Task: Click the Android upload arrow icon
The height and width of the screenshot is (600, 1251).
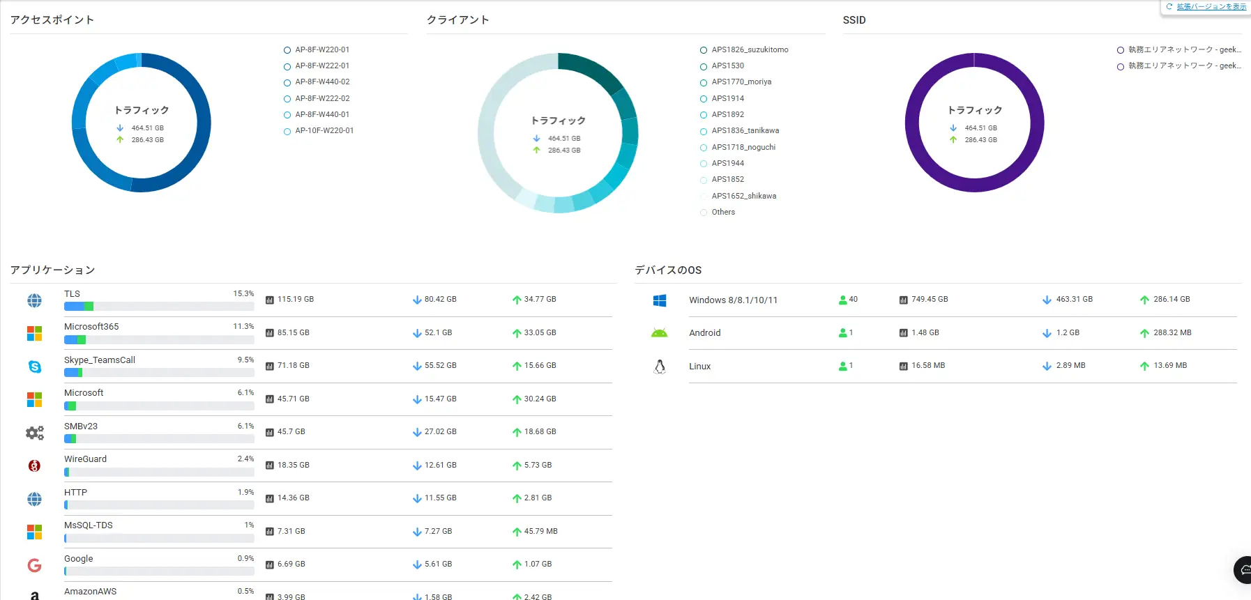Action: point(1144,333)
